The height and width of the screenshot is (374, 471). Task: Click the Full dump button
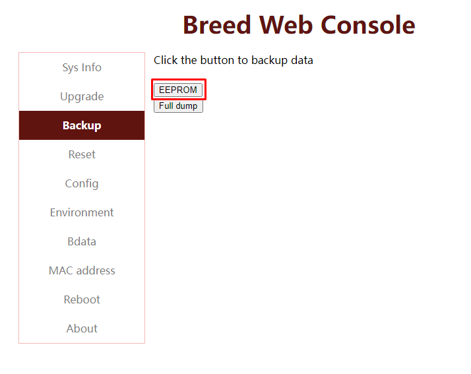click(178, 106)
